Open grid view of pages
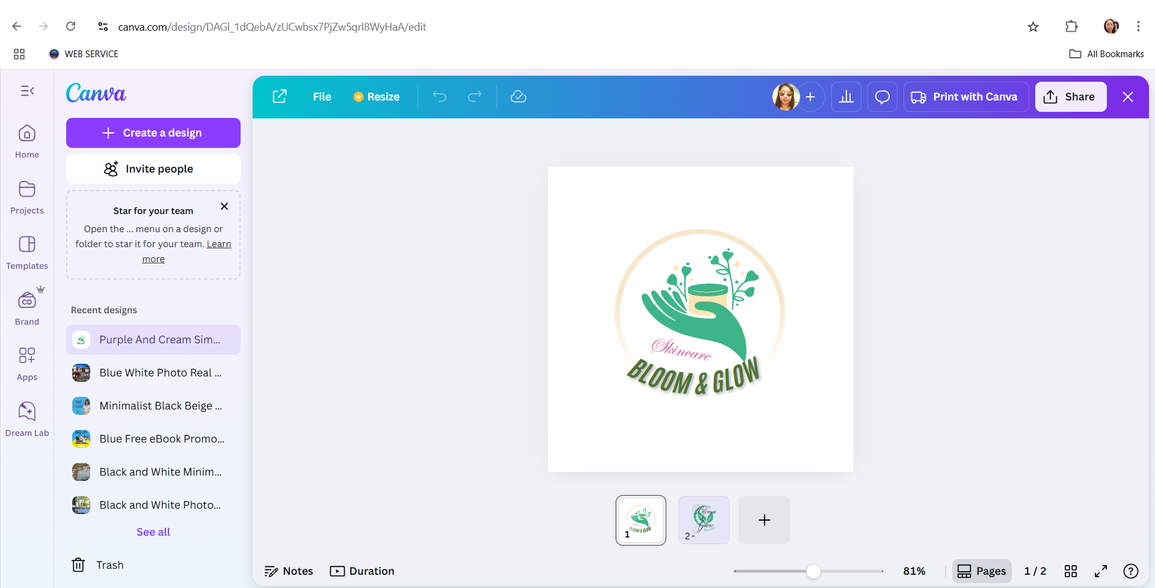 1071,571
